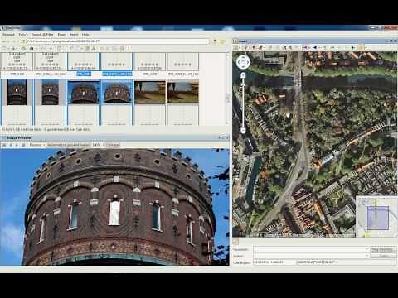
Task: Open the fit mode dropdown in preview toolbar
Action: pos(36,145)
